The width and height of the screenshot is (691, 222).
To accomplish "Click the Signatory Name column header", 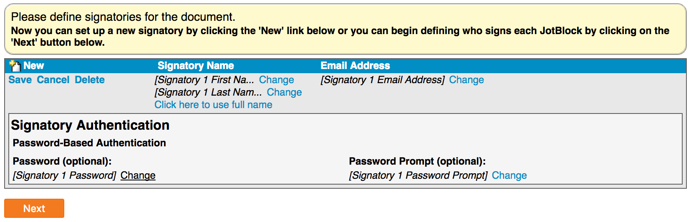I will 196,66.
